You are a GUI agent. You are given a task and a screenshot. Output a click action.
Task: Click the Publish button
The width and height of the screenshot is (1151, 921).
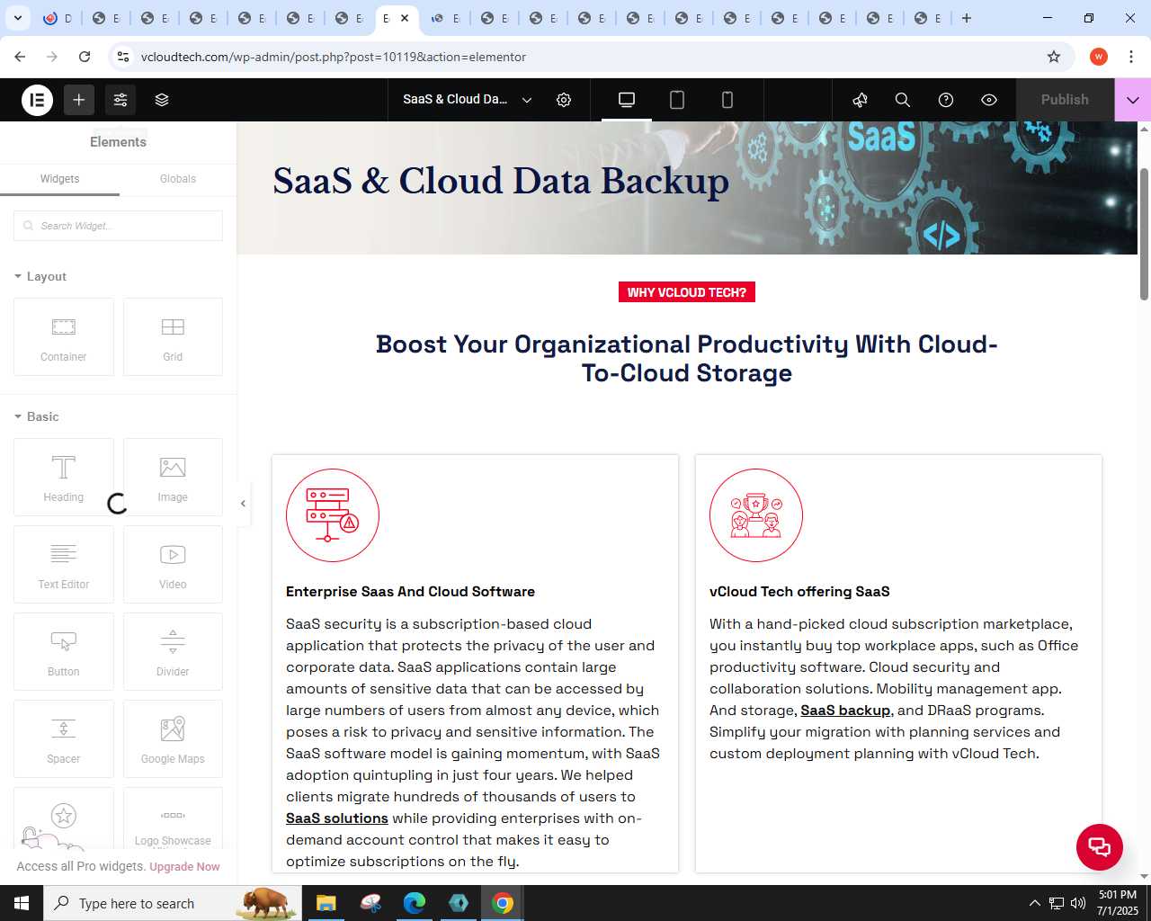[1065, 100]
